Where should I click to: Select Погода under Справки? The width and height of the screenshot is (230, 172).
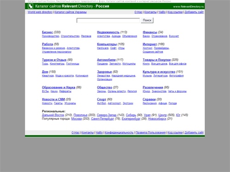[172, 103]
